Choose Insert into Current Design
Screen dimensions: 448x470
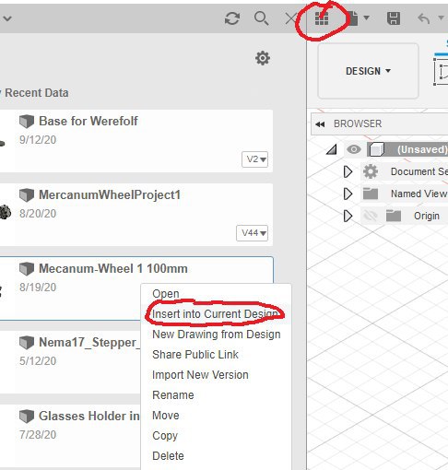click(216, 314)
